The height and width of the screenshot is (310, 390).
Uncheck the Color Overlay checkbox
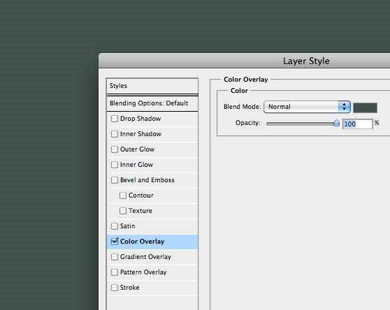click(115, 241)
